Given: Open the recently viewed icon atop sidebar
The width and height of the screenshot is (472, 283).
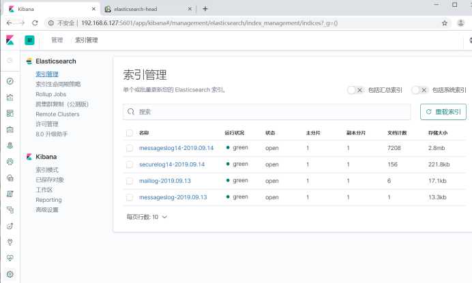Looking at the screenshot, I should (x=10, y=61).
